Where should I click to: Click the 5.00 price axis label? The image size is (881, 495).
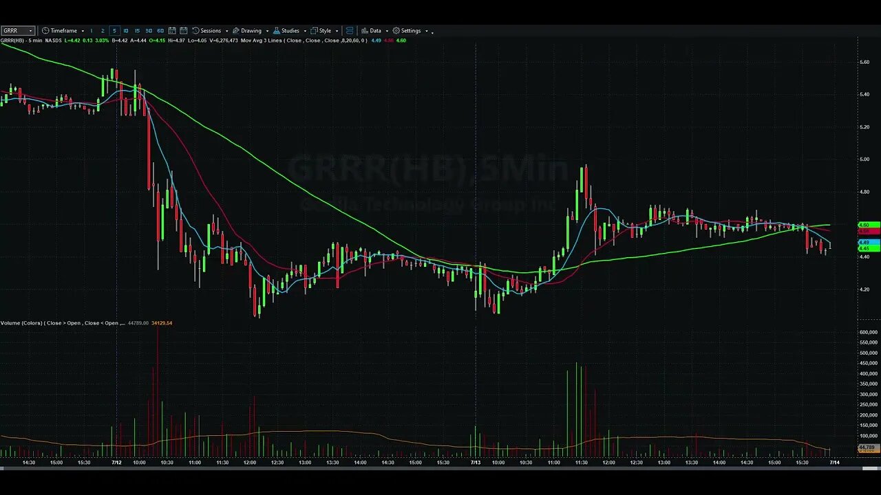point(864,159)
